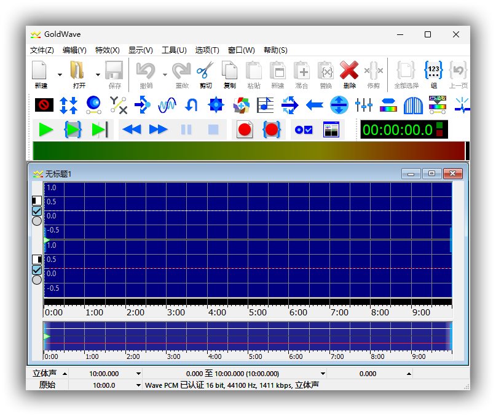Open the colorful plug-in effect icon
496x416 pixels.
tap(241, 105)
